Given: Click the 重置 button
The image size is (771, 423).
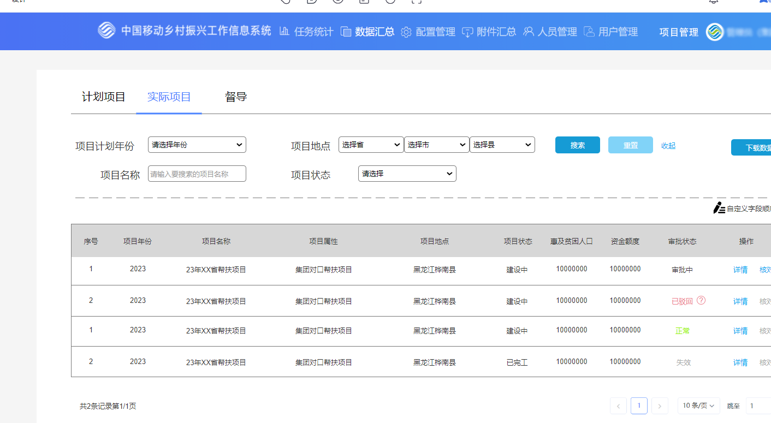Looking at the screenshot, I should [x=631, y=145].
